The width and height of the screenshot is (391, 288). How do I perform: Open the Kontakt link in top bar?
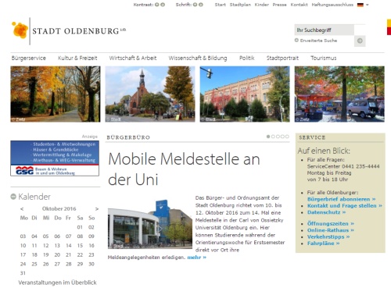pos(299,5)
